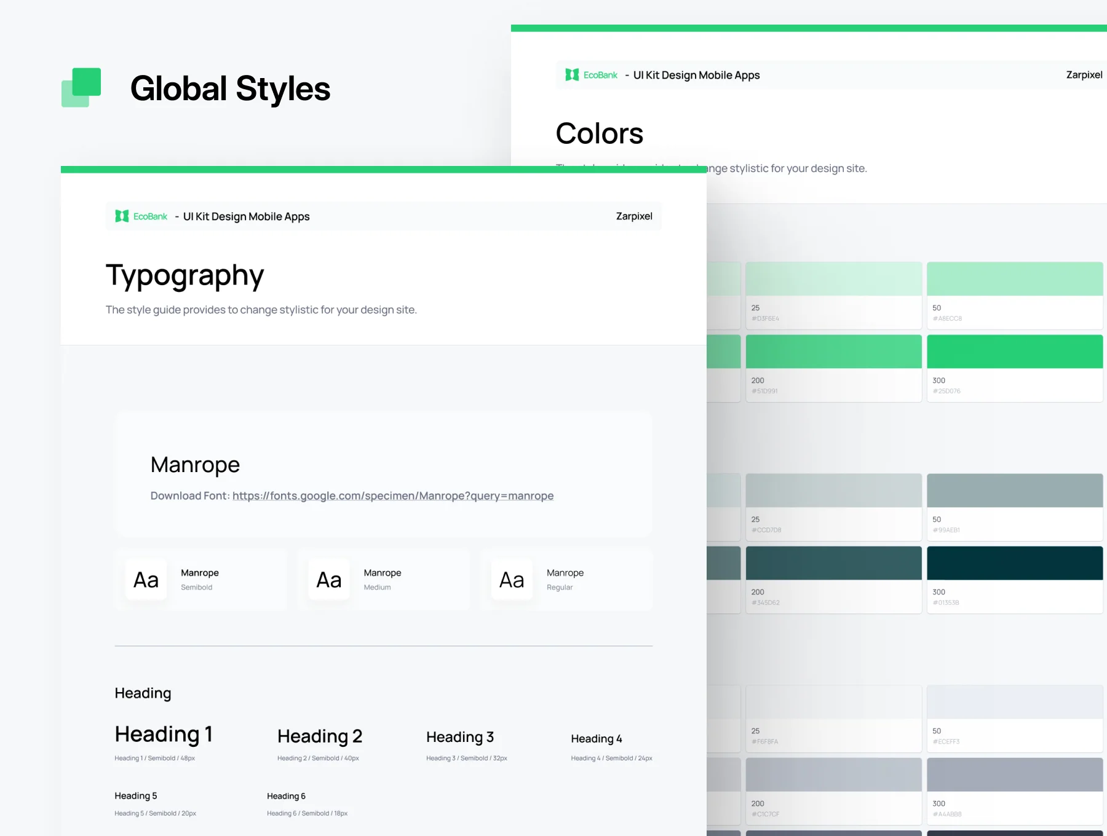Pick the green 300 swatch #25D076
Screen dimensions: 1107x836
1015,368
